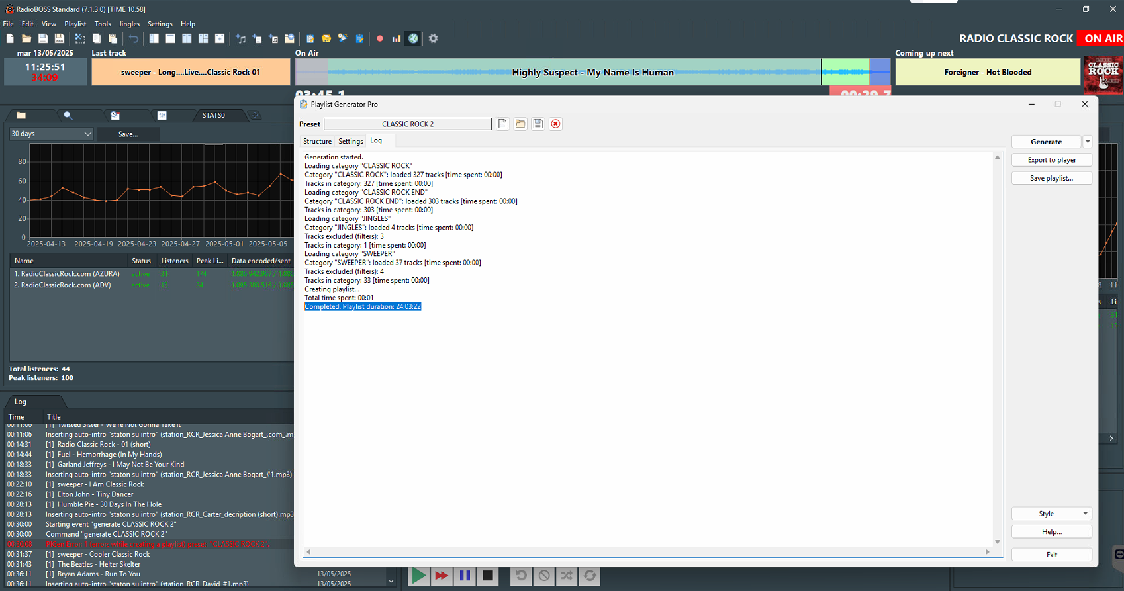Screen dimensions: 1124x591
Task: Switch to single-panel layout icon
Action: click(x=170, y=39)
